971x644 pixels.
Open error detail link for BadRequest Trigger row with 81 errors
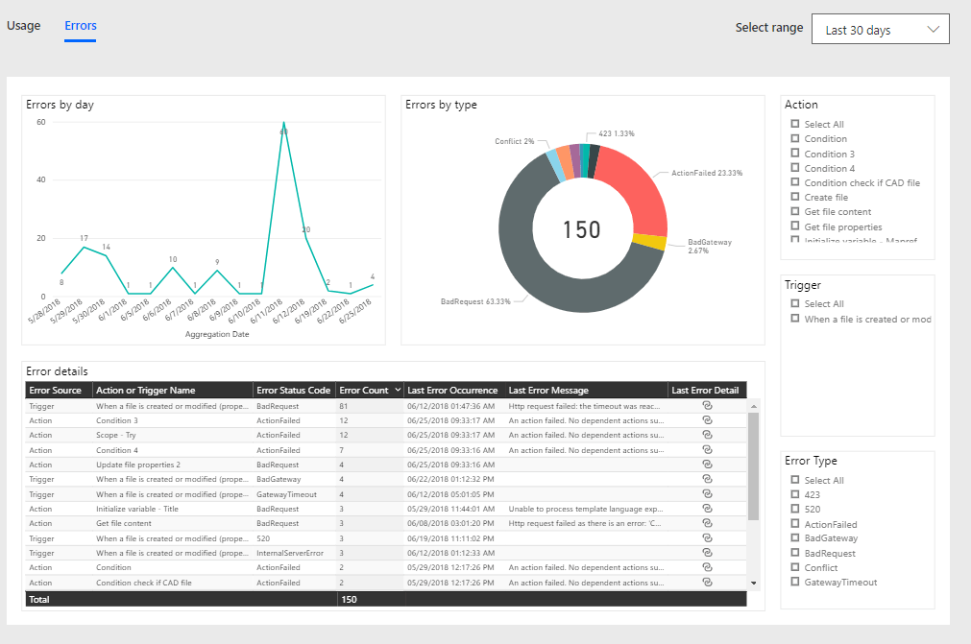pyautogui.click(x=707, y=406)
